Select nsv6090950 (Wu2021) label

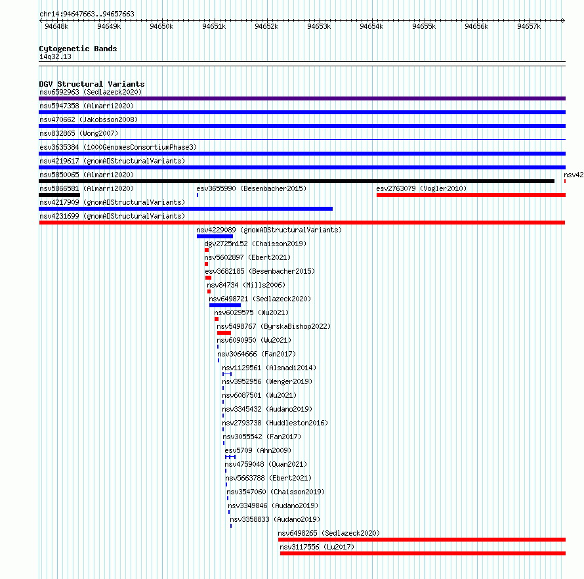click(254, 340)
